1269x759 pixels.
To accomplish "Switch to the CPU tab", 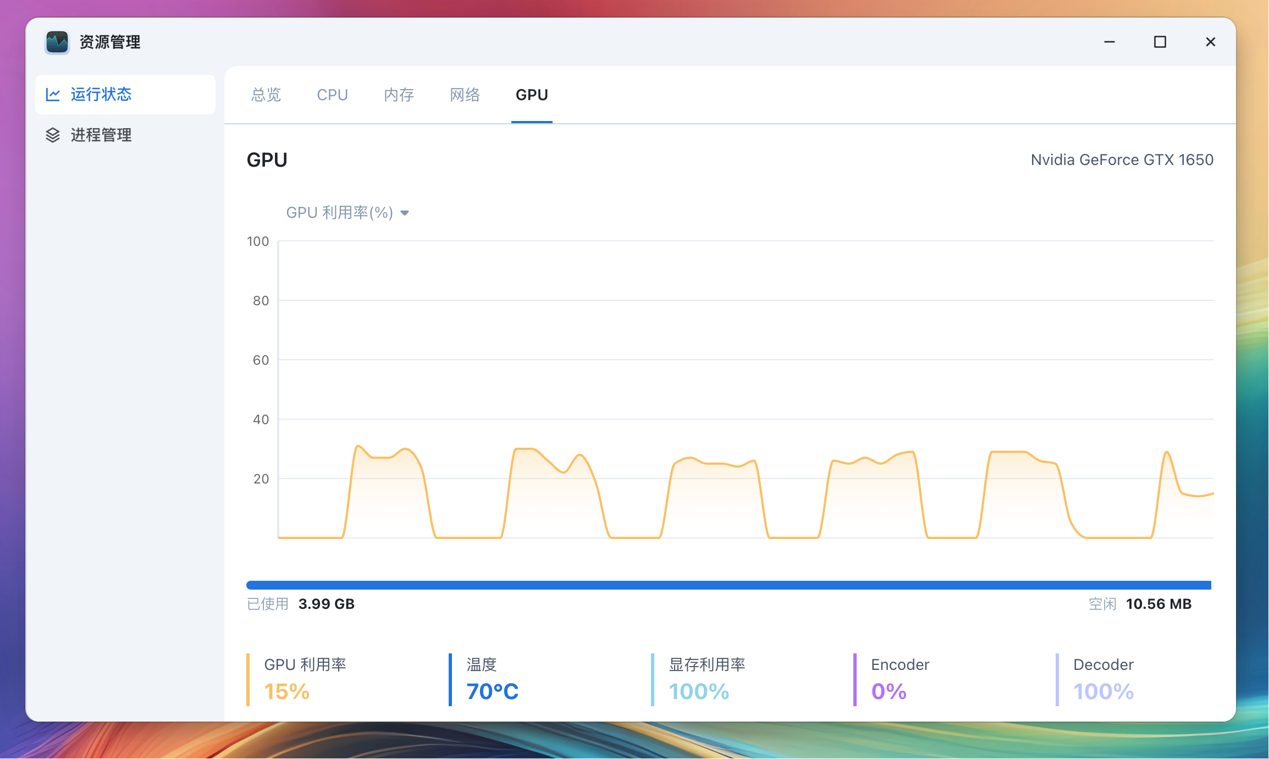I will click(332, 95).
